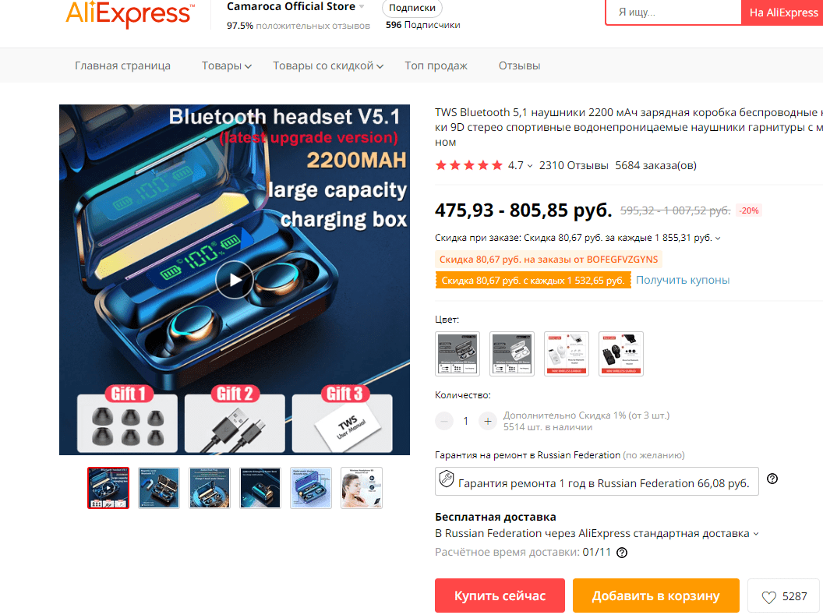The width and height of the screenshot is (823, 615).
Task: Expand AliExpress standard delivery options
Action: 756,534
